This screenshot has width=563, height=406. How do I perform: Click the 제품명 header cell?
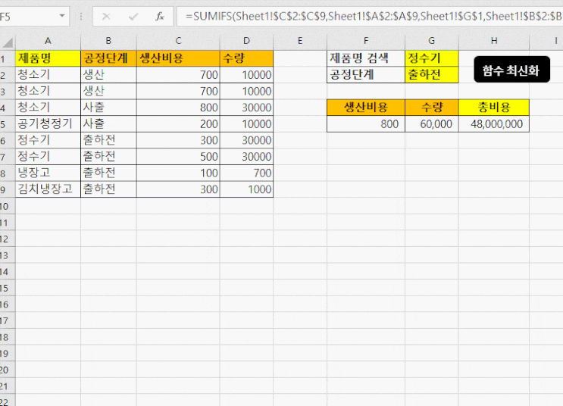(x=48, y=58)
